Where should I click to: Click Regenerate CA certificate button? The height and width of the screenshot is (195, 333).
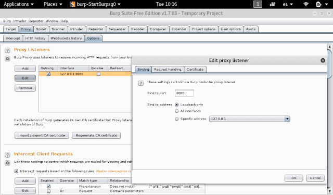(96, 135)
